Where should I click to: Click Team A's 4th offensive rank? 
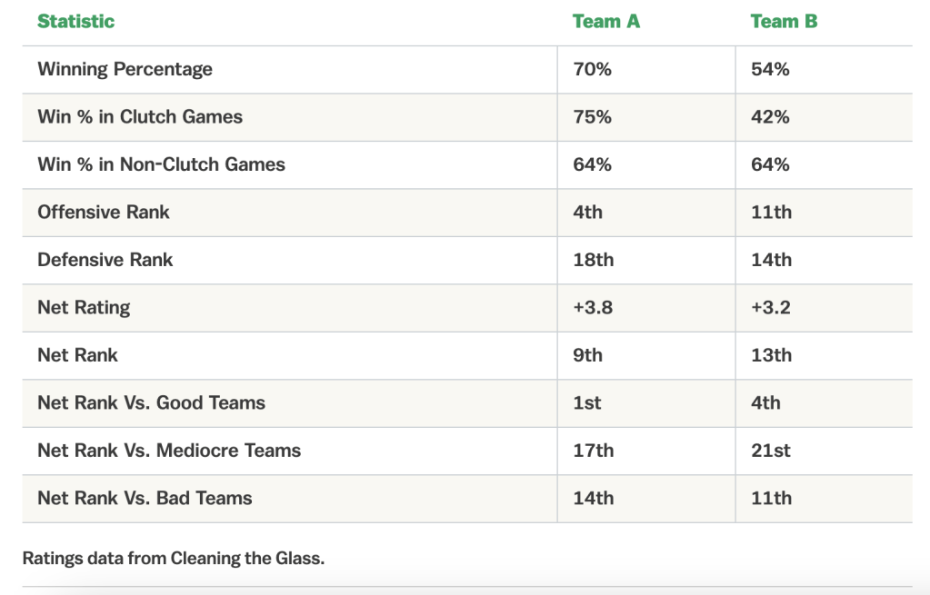(587, 212)
